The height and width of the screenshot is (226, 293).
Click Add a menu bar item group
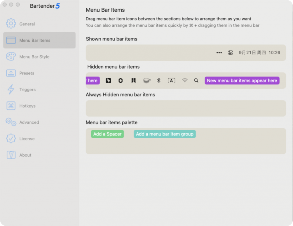pos(165,134)
